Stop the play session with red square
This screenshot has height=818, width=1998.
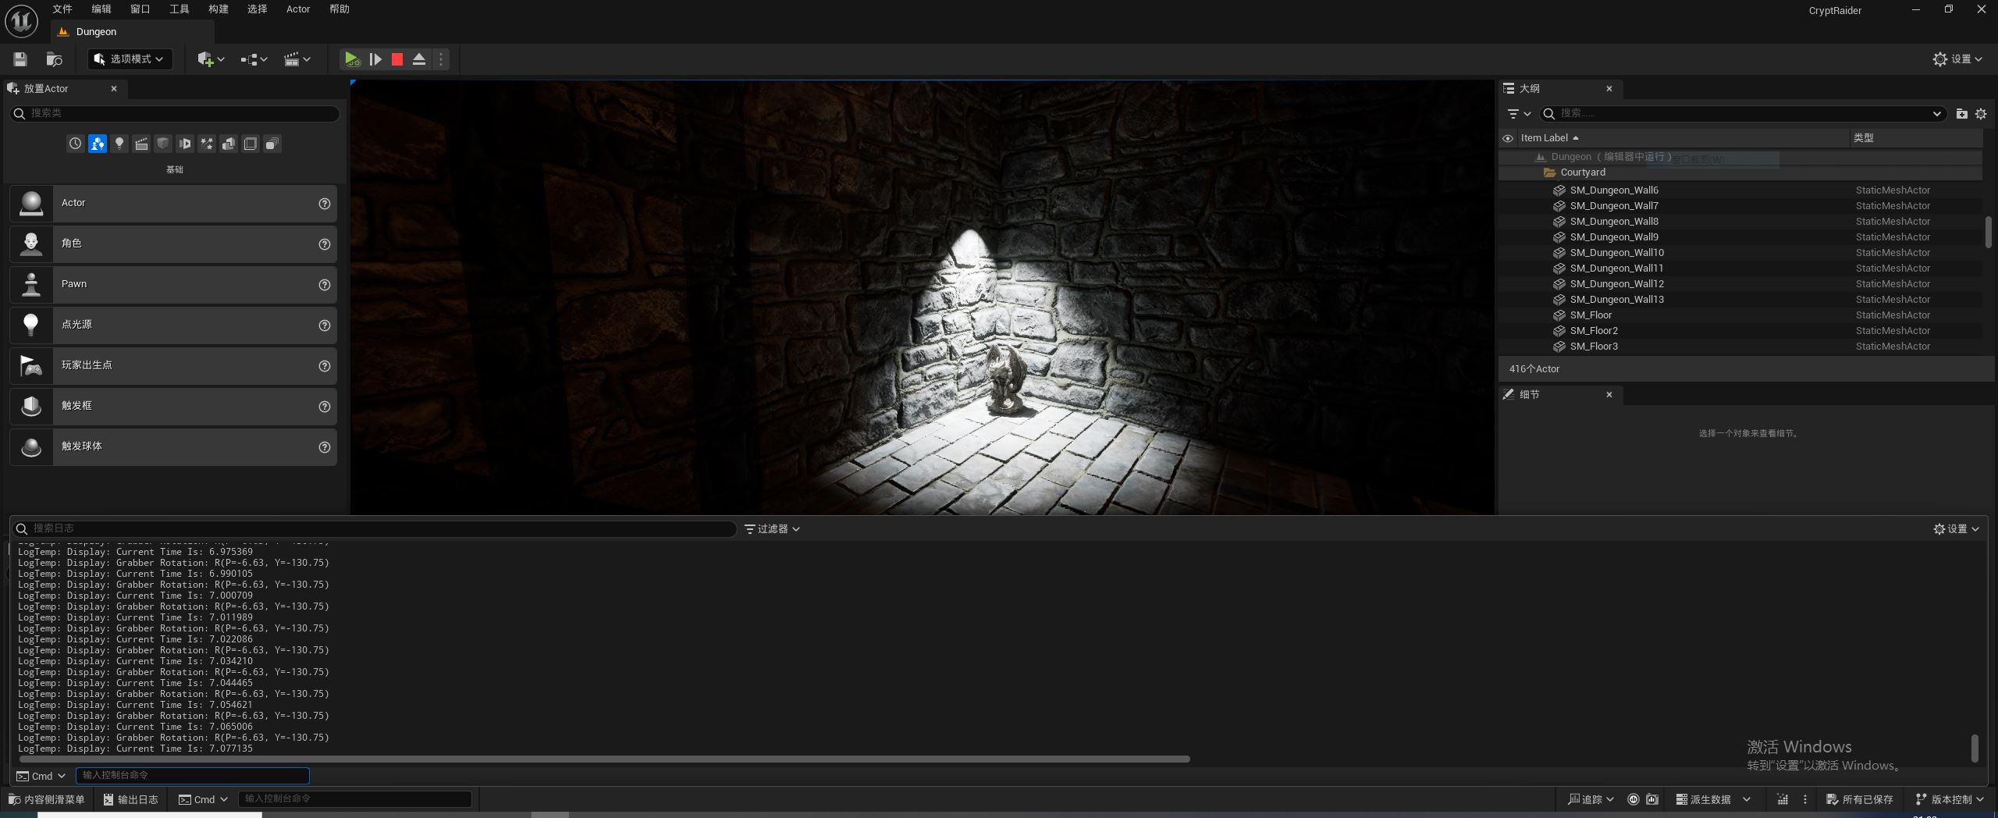397,59
